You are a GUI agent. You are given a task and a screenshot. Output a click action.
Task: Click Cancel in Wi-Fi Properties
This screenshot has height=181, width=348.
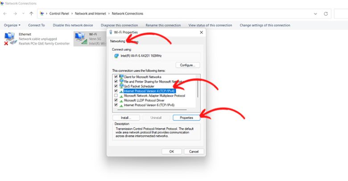[194, 152]
